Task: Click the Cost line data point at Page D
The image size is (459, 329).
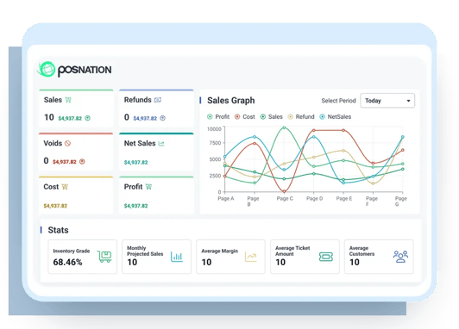Action: tap(313, 130)
